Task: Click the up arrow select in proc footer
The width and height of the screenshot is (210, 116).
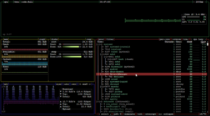Action: (x=99, y=114)
